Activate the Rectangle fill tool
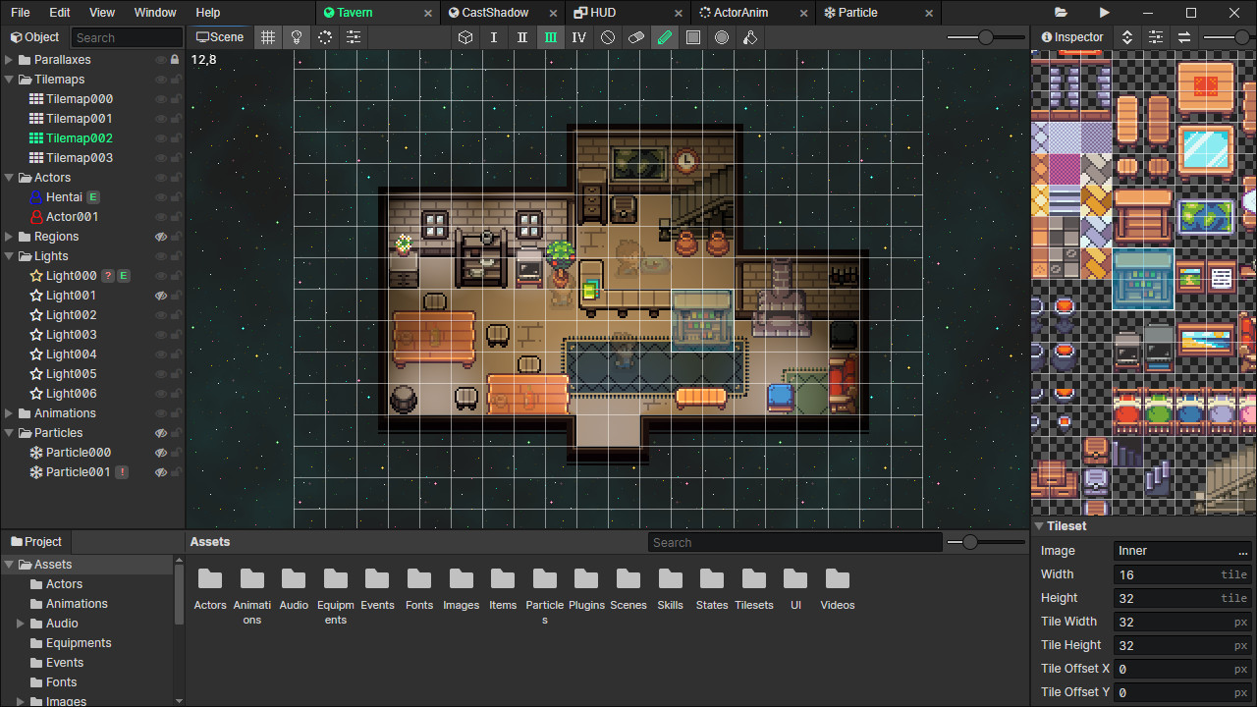 pos(692,36)
